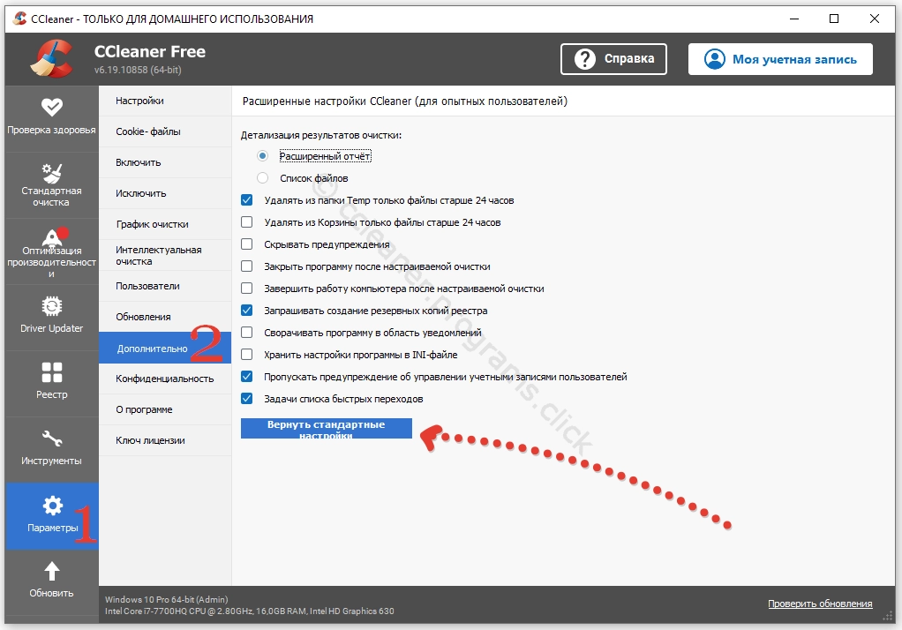Click the Проверить обновления link

point(819,604)
